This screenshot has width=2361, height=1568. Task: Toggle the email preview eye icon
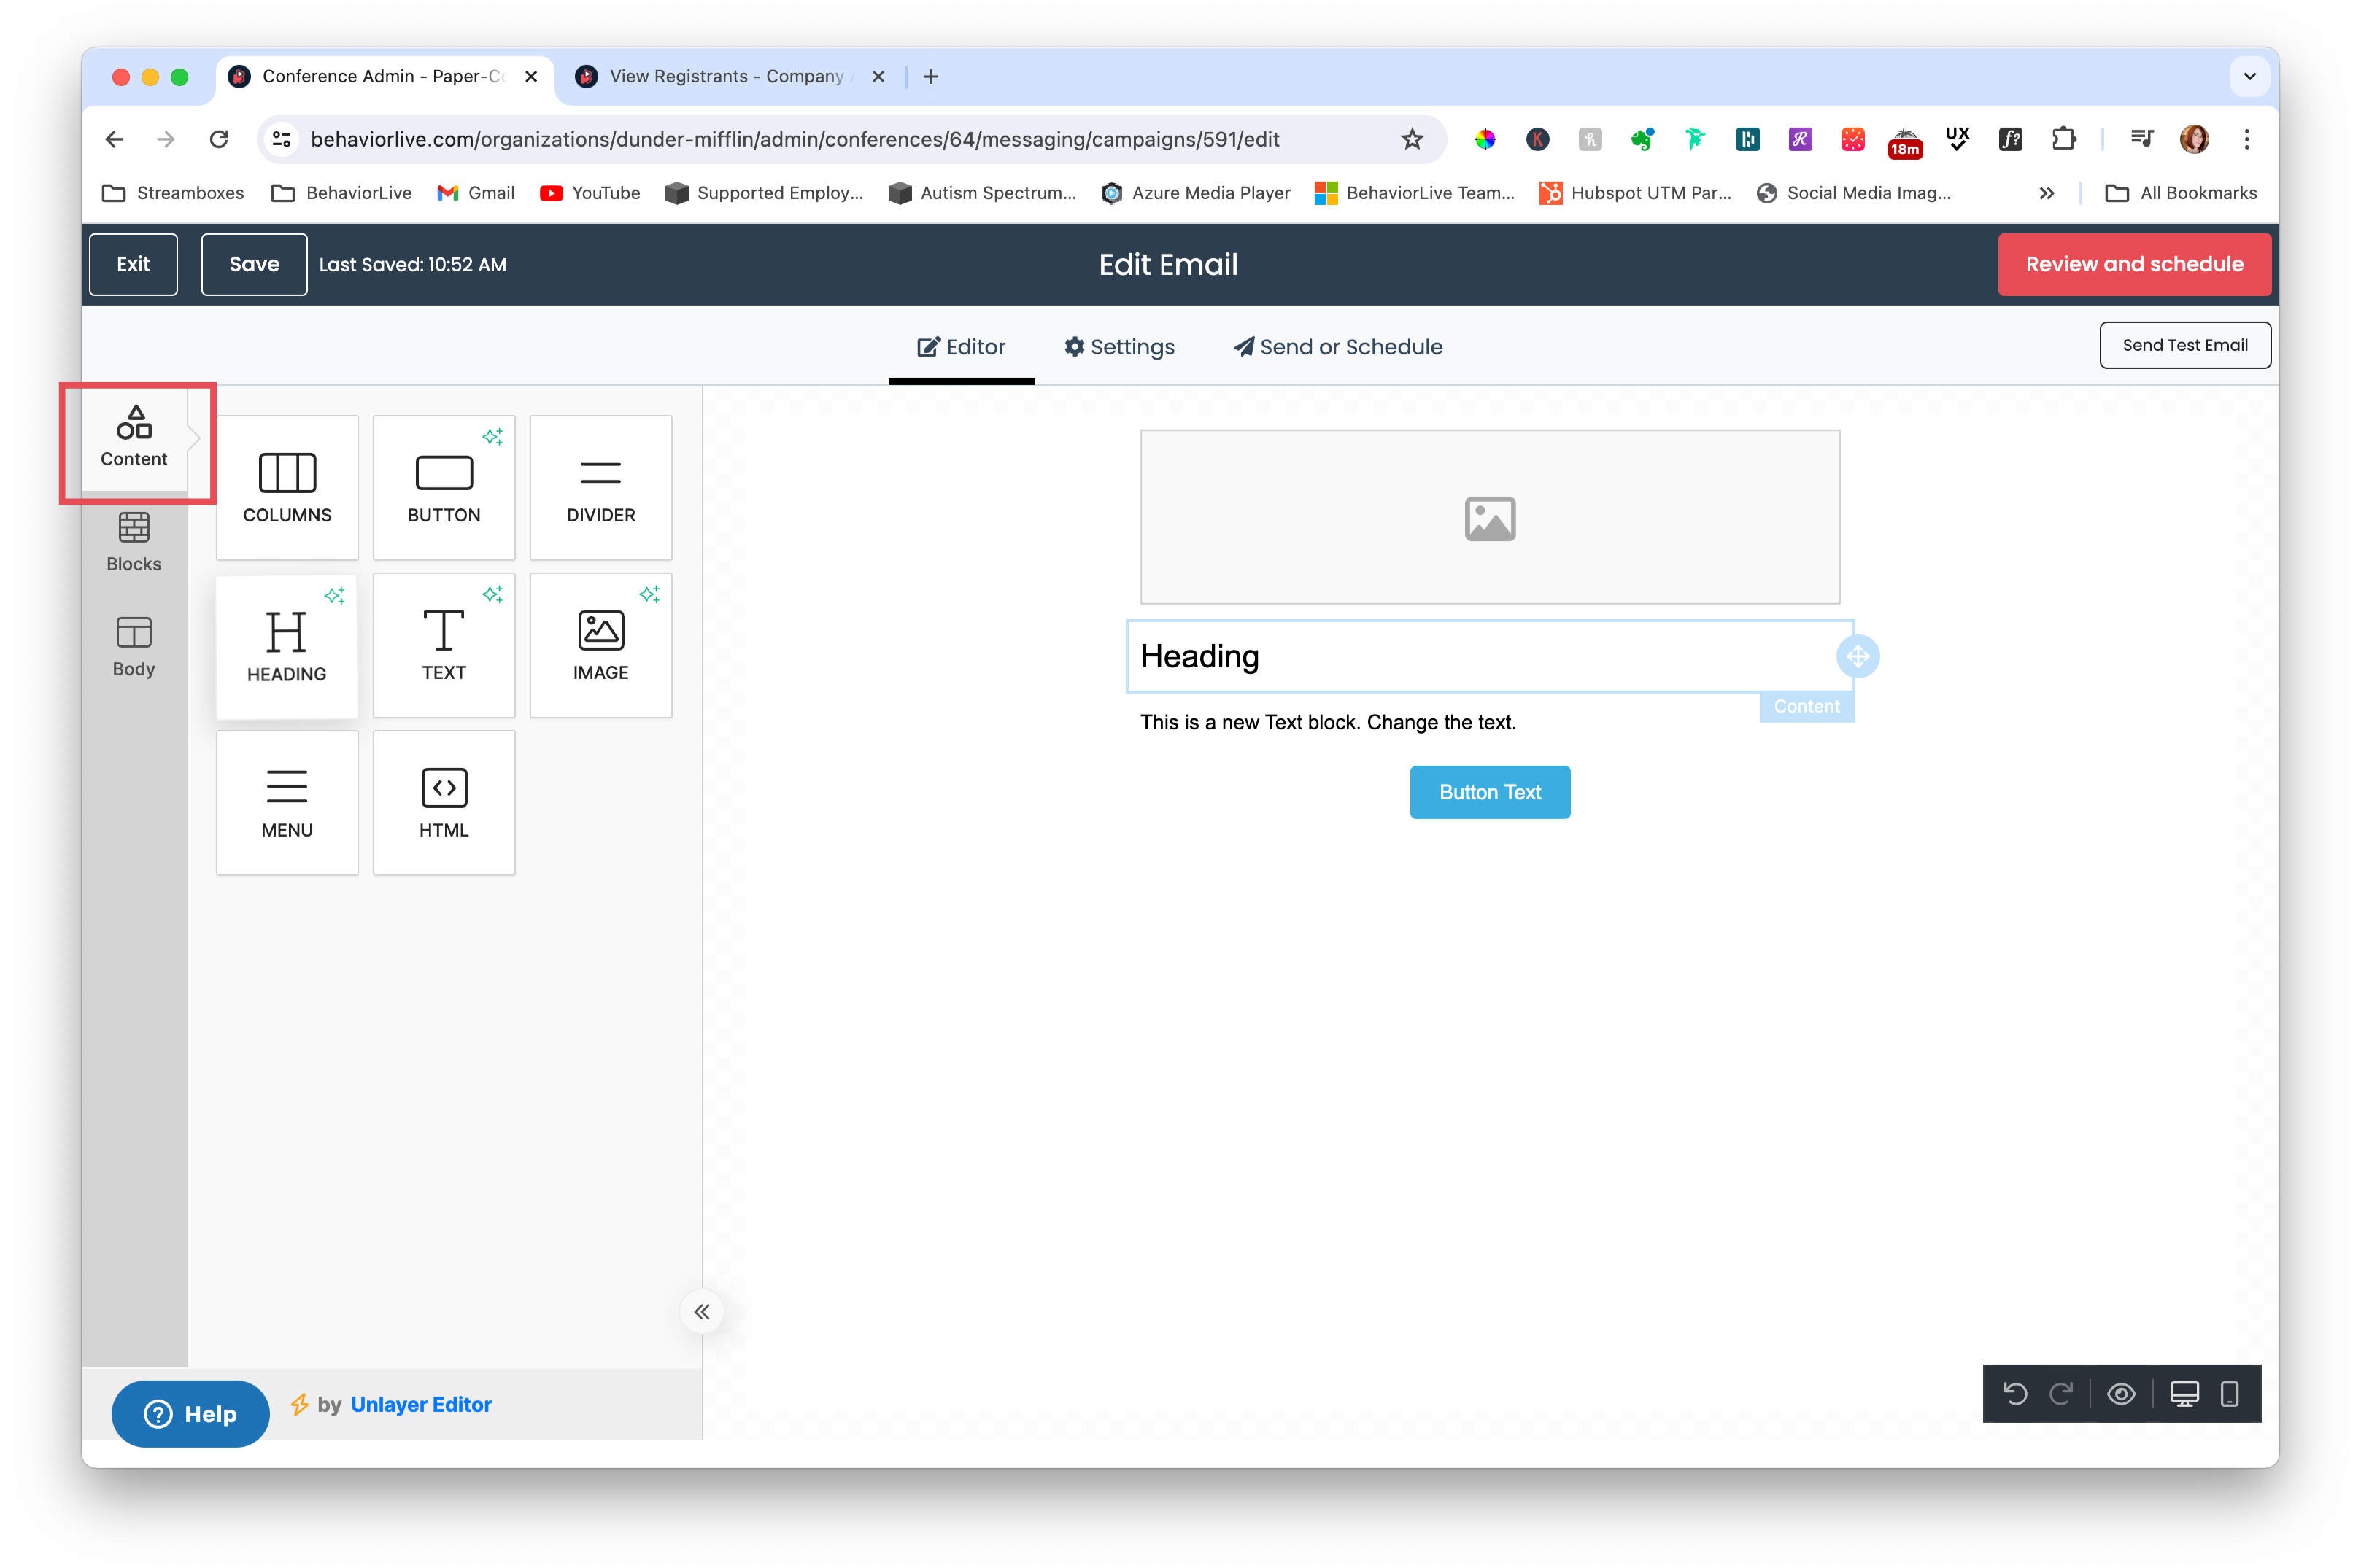[x=2122, y=1393]
